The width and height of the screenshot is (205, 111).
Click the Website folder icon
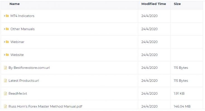(7, 55)
